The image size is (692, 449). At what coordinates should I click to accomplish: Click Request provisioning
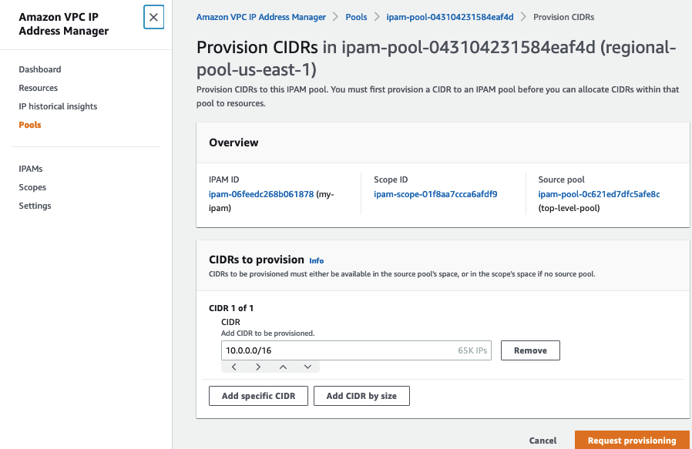coord(632,440)
